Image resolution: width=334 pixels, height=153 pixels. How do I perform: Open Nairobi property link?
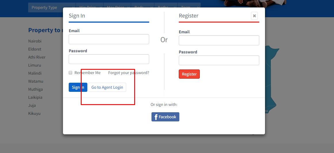35,41
